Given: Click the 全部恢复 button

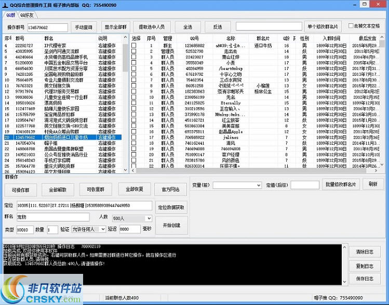Looking at the screenshot, I should click(134, 189).
